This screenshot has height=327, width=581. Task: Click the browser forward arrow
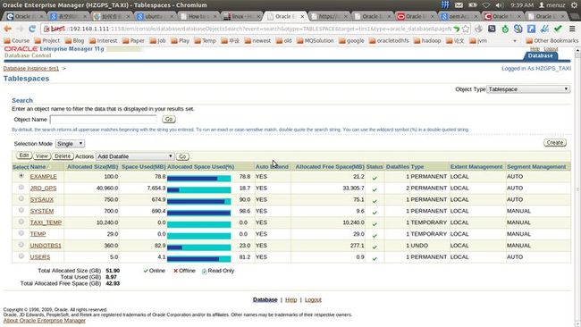click(20, 29)
